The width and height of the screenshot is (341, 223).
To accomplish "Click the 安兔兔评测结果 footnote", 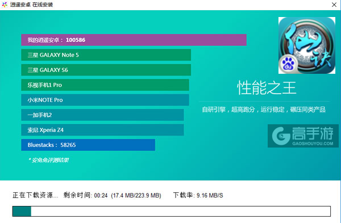I will point(48,160).
